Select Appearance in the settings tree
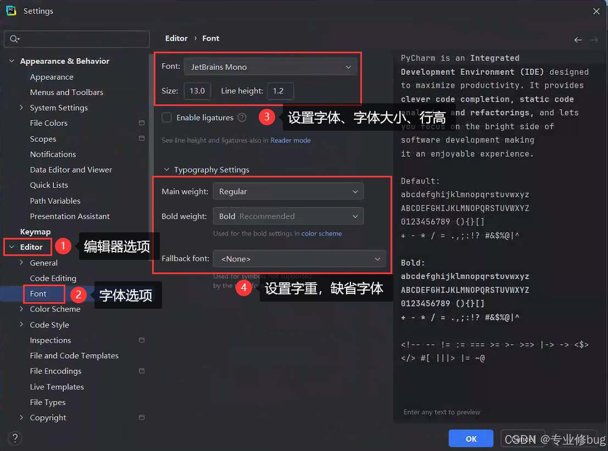Image resolution: width=608 pixels, height=451 pixels. click(x=52, y=77)
